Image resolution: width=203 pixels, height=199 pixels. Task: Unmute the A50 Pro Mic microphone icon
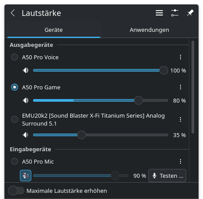(26, 176)
